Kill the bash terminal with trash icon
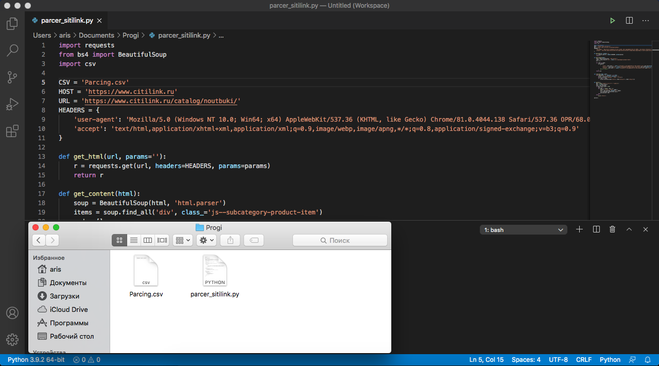The width and height of the screenshot is (659, 366). click(x=612, y=229)
